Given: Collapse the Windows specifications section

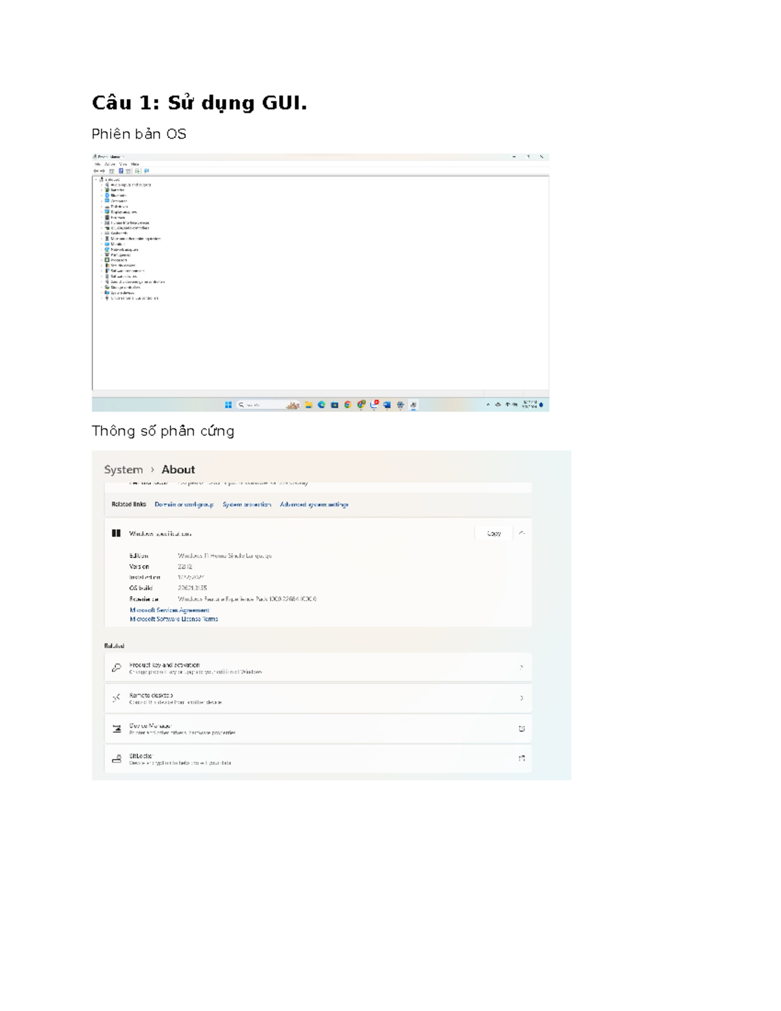Looking at the screenshot, I should tap(521, 533).
